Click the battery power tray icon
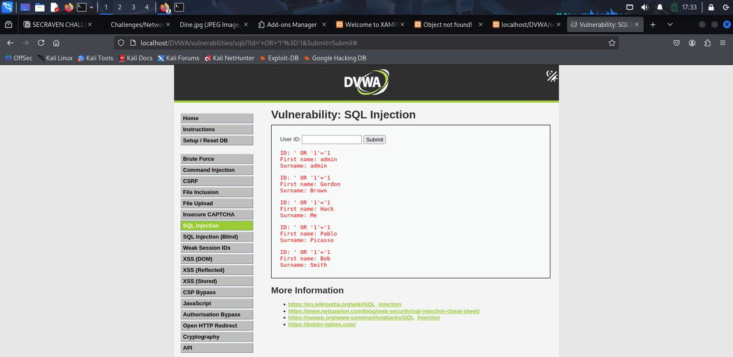 [674, 7]
